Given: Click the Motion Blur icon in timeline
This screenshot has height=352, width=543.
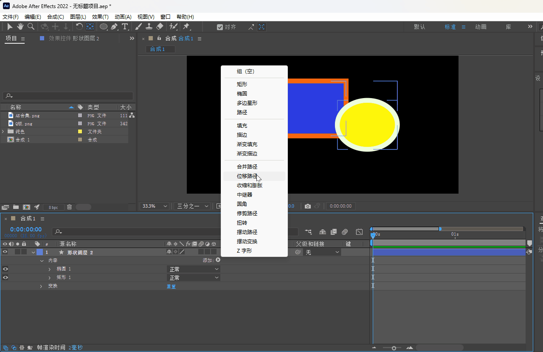Looking at the screenshot, I should [345, 232].
